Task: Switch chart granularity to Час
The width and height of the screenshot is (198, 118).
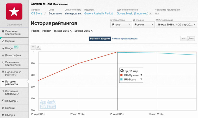Action: pyautogui.click(x=184, y=39)
